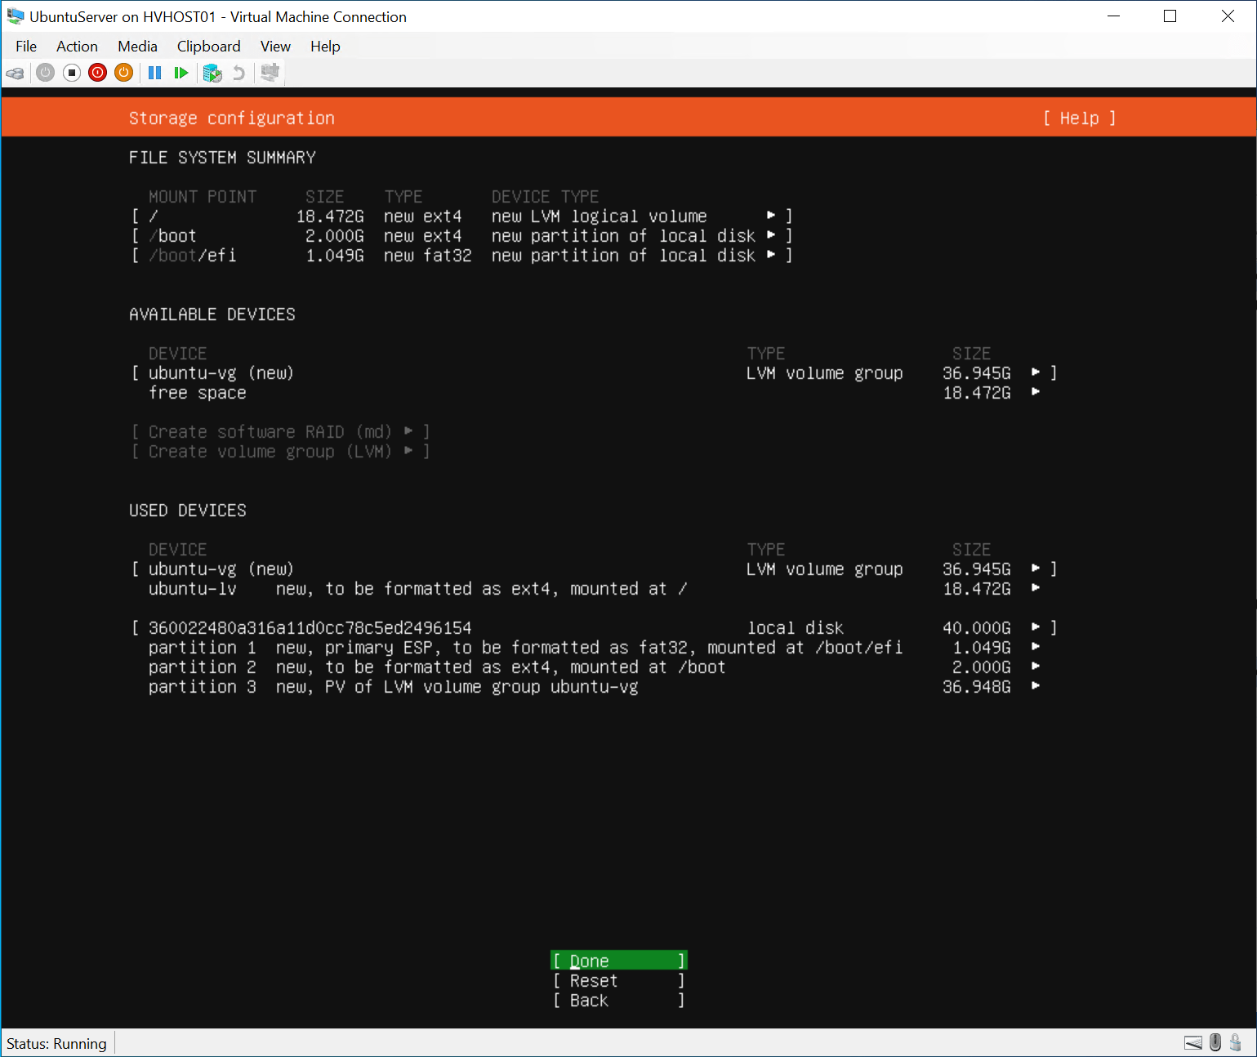Click the Status: Running text
1257x1057 pixels.
56,1043
